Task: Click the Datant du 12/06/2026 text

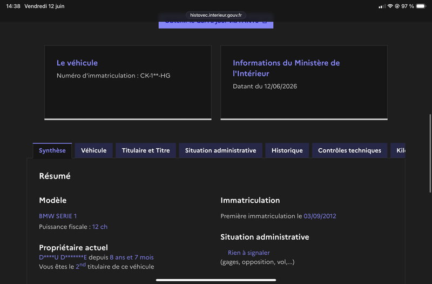Action: click(265, 87)
